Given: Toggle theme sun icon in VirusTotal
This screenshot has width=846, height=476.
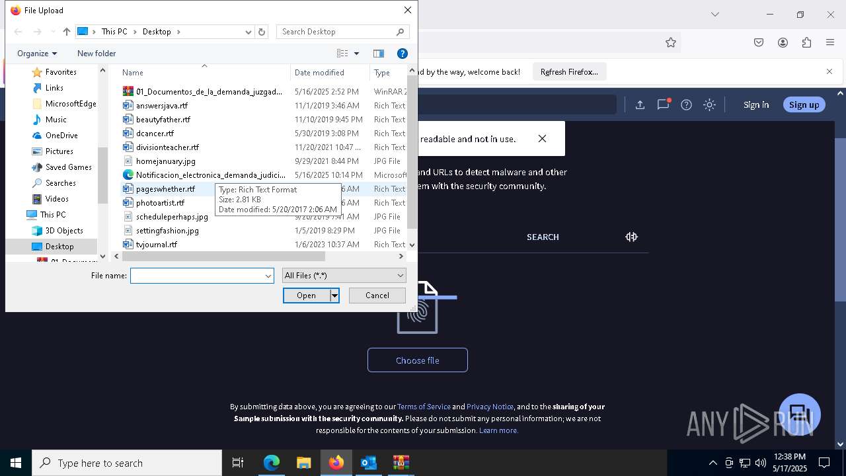Looking at the screenshot, I should (709, 104).
